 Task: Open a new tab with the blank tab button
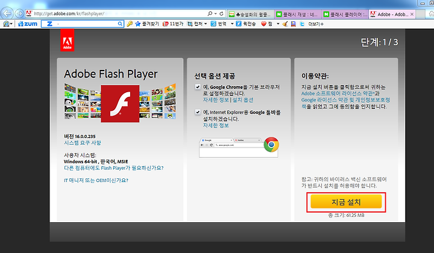click(x=421, y=14)
